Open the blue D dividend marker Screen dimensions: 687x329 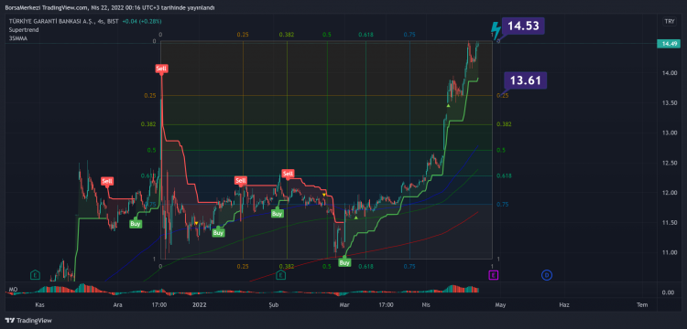coord(546,275)
